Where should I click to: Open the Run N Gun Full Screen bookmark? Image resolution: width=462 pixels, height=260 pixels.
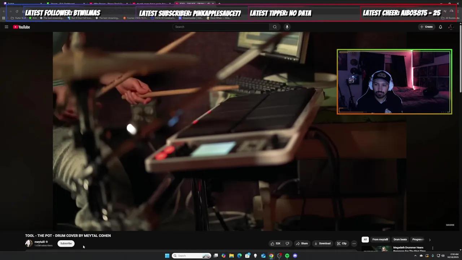[x=80, y=18]
